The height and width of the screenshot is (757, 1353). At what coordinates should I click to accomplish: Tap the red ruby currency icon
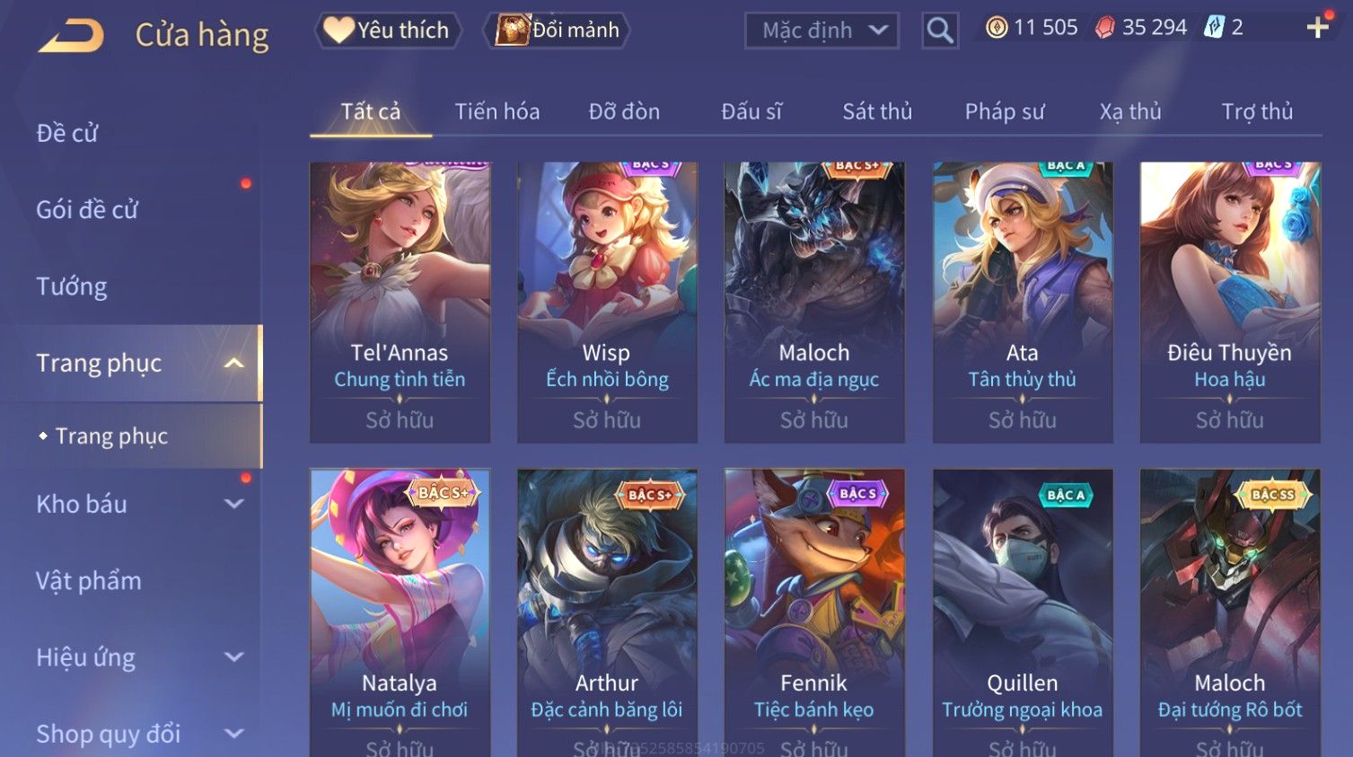click(1105, 28)
